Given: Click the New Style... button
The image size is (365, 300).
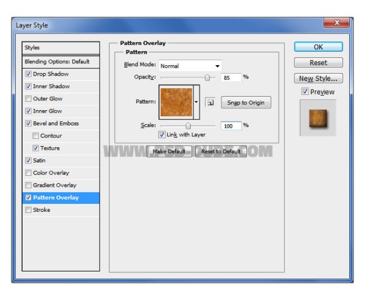Looking at the screenshot, I should tap(318, 78).
